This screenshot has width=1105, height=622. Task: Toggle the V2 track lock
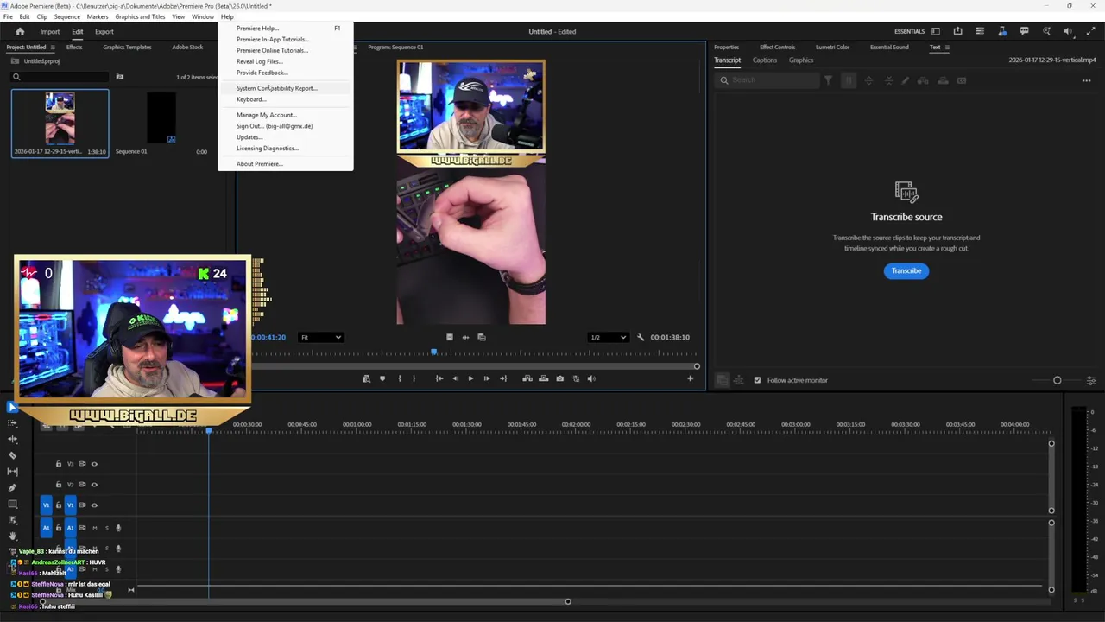pos(59,485)
